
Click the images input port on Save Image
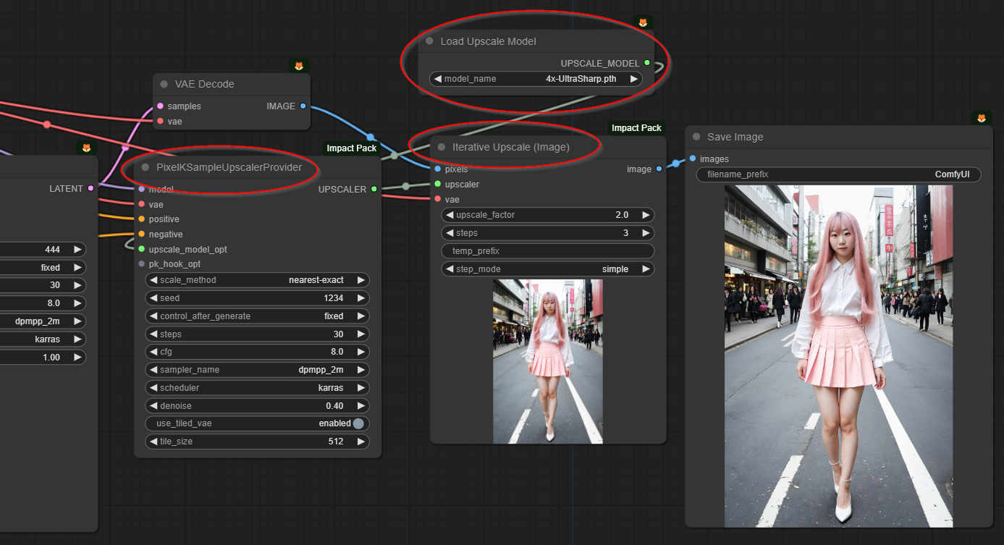tap(693, 159)
